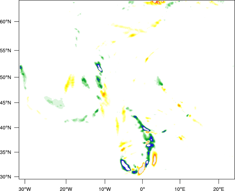The width and height of the screenshot is (235, 191).
Task: Click the 55°N latitude label
Action: [6, 51]
